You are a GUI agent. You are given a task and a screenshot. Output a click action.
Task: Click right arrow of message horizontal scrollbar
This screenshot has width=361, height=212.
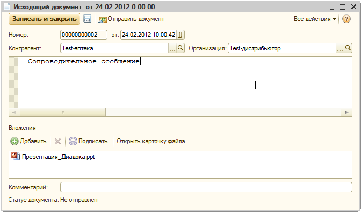click(346, 112)
